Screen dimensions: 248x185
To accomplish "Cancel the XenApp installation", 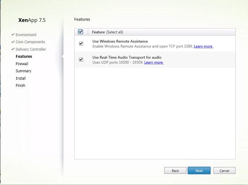I will [224, 170].
